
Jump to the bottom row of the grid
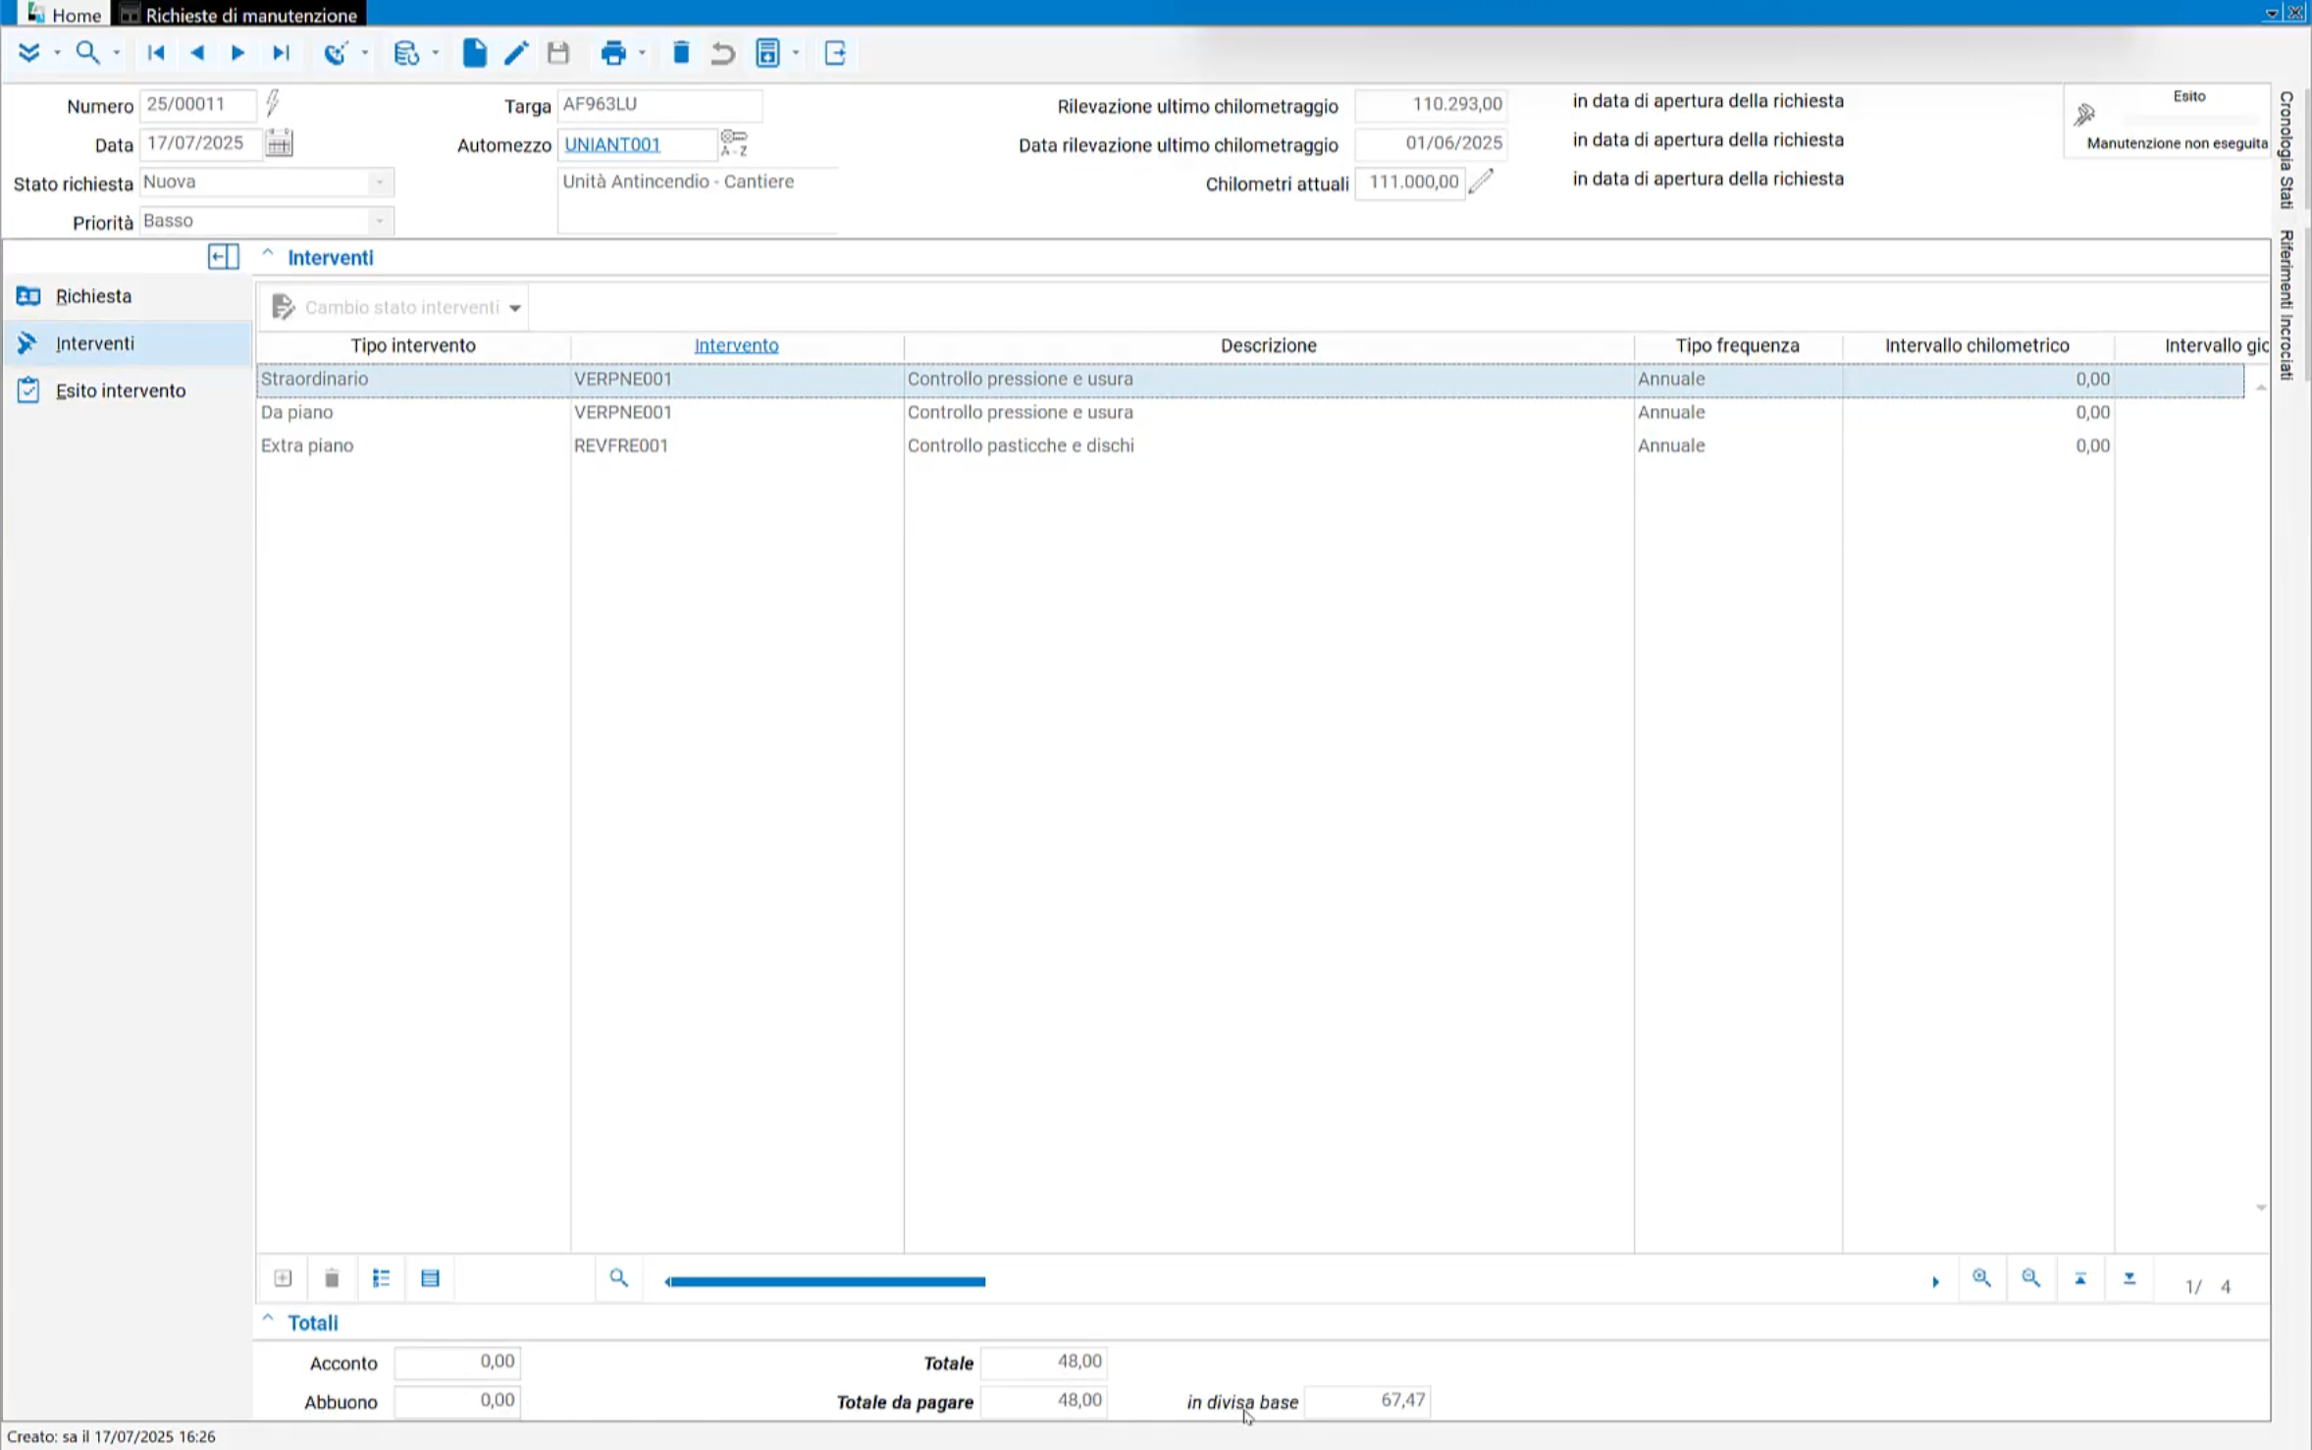pyautogui.click(x=2129, y=1278)
